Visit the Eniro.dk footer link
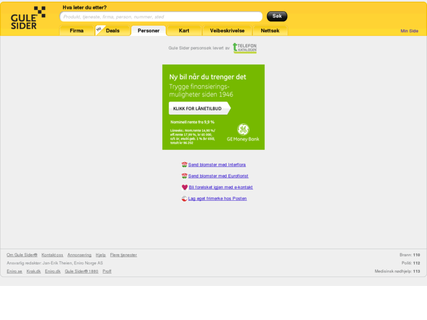Screen dimensions: 427x320 53,271
